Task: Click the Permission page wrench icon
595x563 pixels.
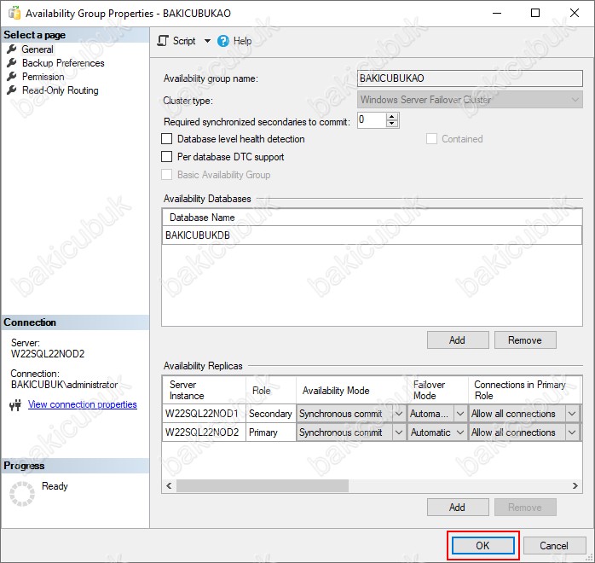Action: tap(12, 77)
